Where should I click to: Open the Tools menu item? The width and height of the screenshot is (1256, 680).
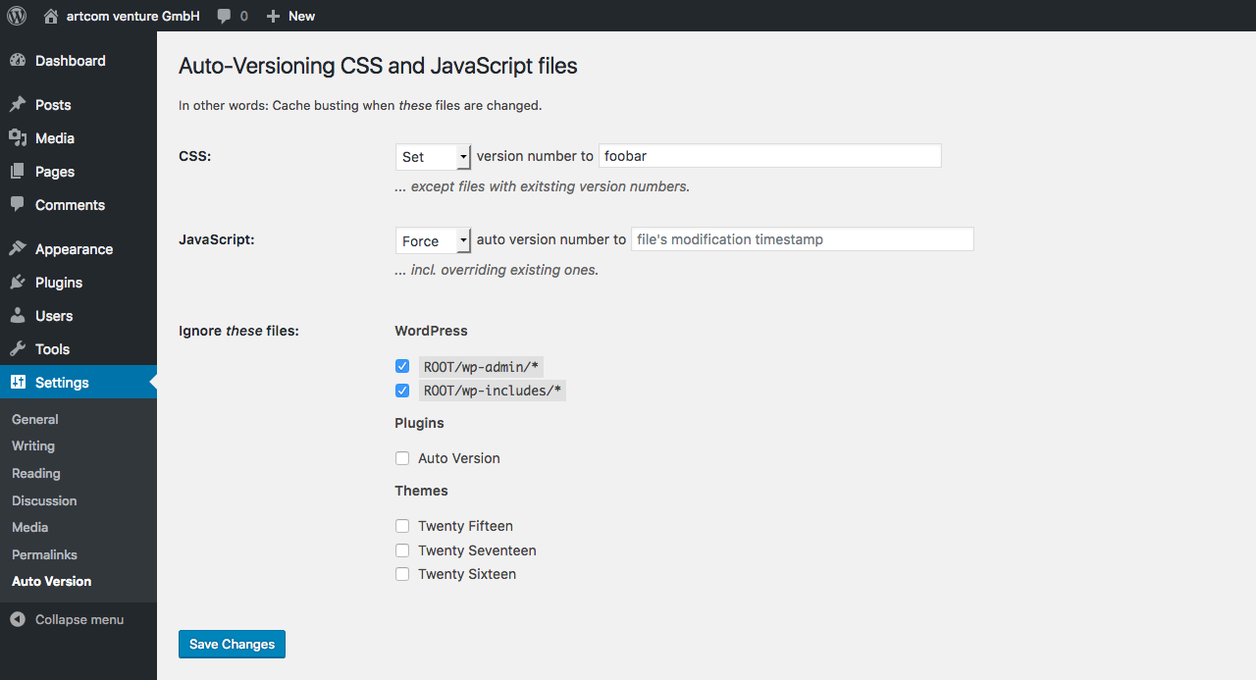[x=78, y=349]
